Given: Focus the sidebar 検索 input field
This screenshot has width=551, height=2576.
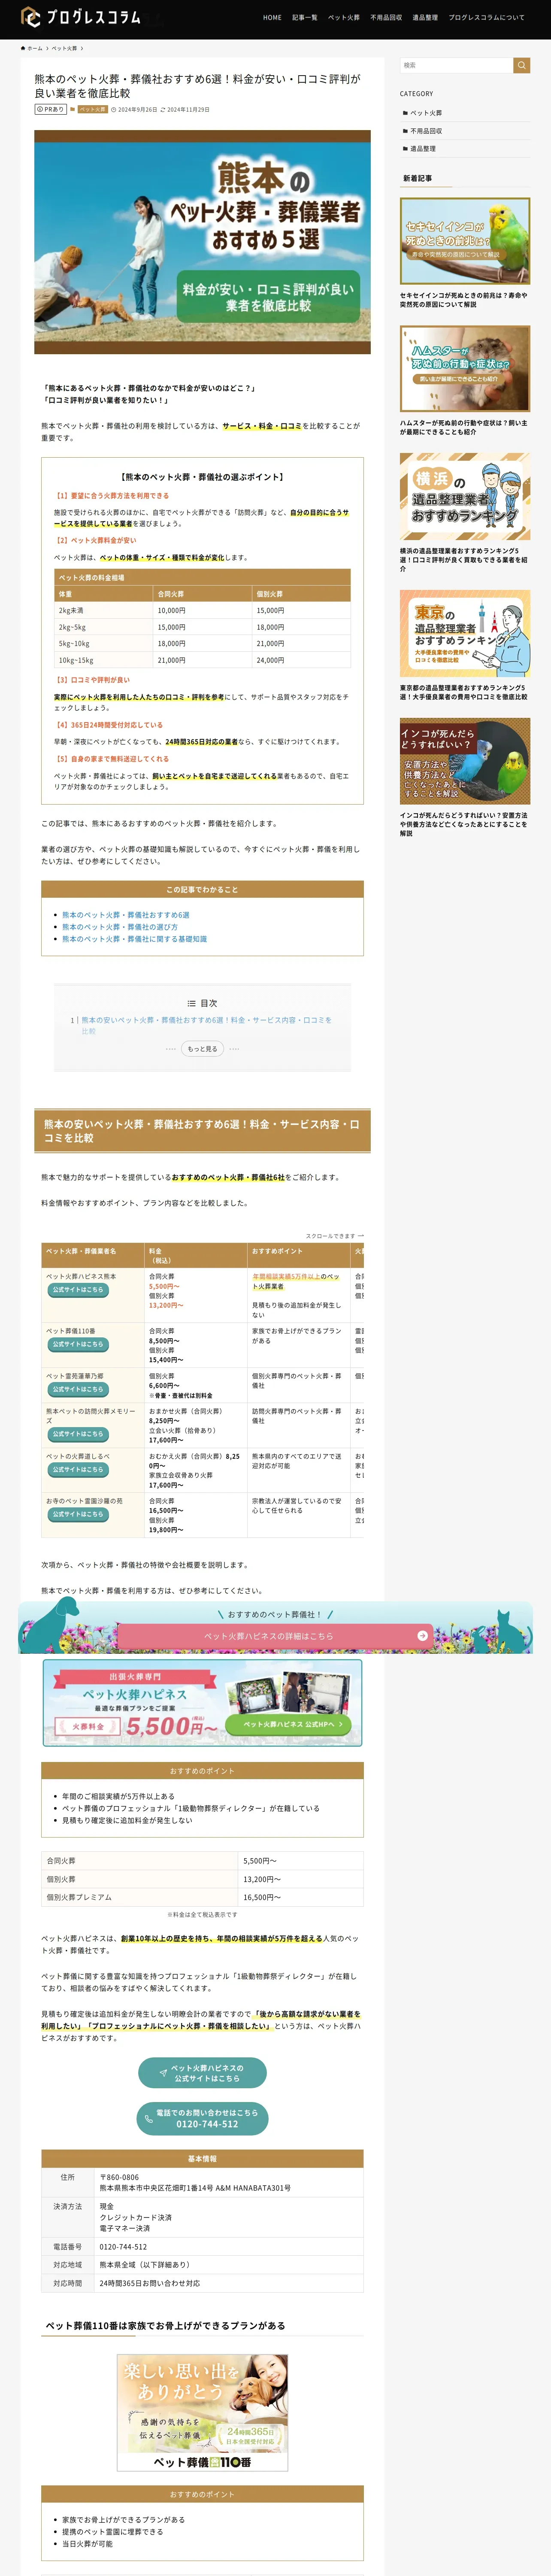Looking at the screenshot, I should [x=456, y=65].
